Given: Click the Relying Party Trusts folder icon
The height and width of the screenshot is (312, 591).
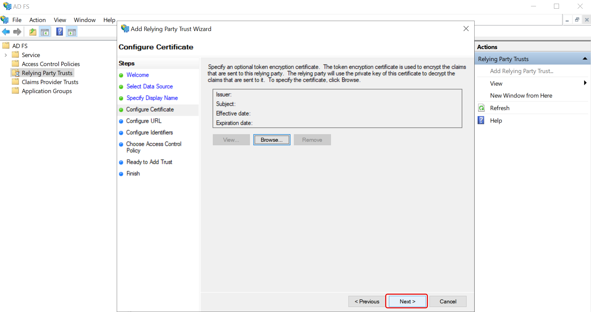Looking at the screenshot, I should [x=15, y=72].
